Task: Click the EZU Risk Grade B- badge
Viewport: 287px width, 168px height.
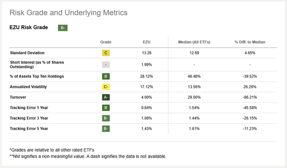Action: point(63,28)
